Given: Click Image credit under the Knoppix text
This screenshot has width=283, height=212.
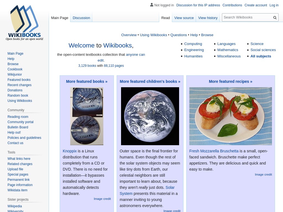Looking at the screenshot, I should 102,199.
